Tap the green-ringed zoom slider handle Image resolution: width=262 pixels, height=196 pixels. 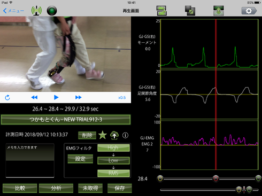pyautogui.click(x=249, y=190)
